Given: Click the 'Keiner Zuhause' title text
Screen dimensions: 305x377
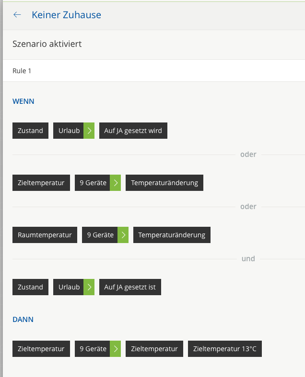Looking at the screenshot, I should coord(66,15).
